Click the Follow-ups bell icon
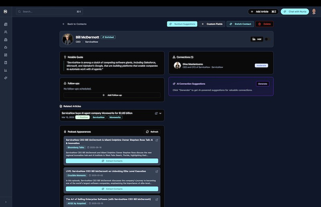The height and width of the screenshot is (207, 321). pos(65,84)
